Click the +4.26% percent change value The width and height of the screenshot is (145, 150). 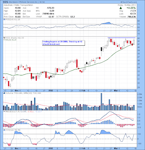[131, 8]
